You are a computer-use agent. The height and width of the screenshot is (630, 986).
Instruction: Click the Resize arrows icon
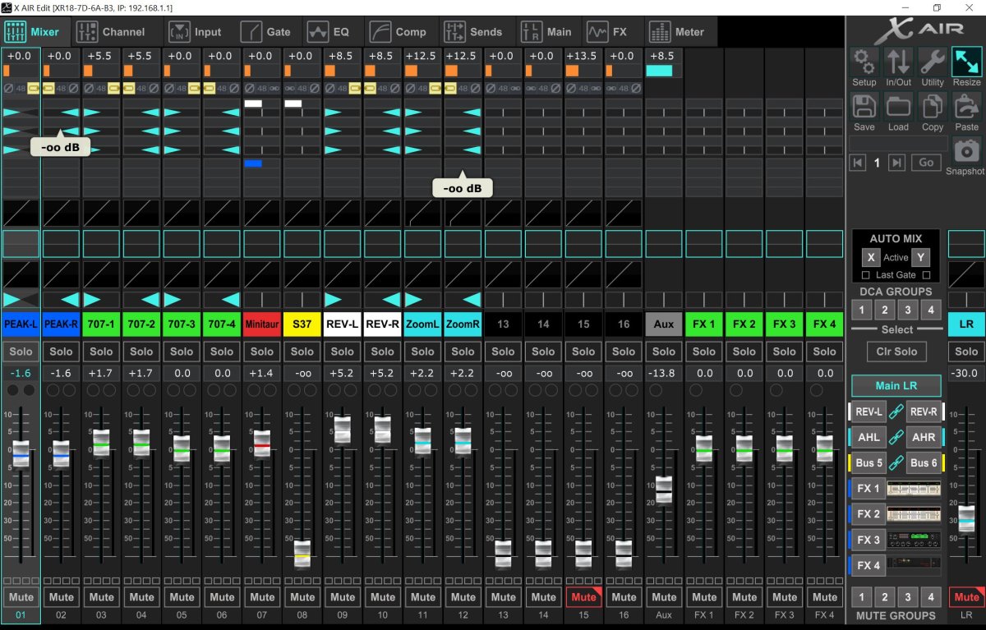[x=966, y=62]
